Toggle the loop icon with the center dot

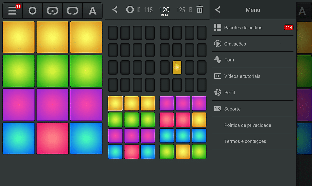[52, 11]
